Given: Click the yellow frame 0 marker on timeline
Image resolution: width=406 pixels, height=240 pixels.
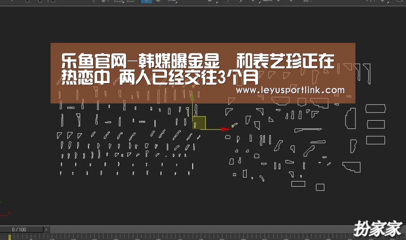Looking at the screenshot, I should pyautogui.click(x=9, y=237).
